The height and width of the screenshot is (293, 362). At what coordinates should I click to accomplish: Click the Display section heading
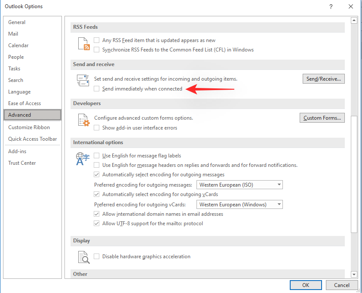pyautogui.click(x=82, y=241)
